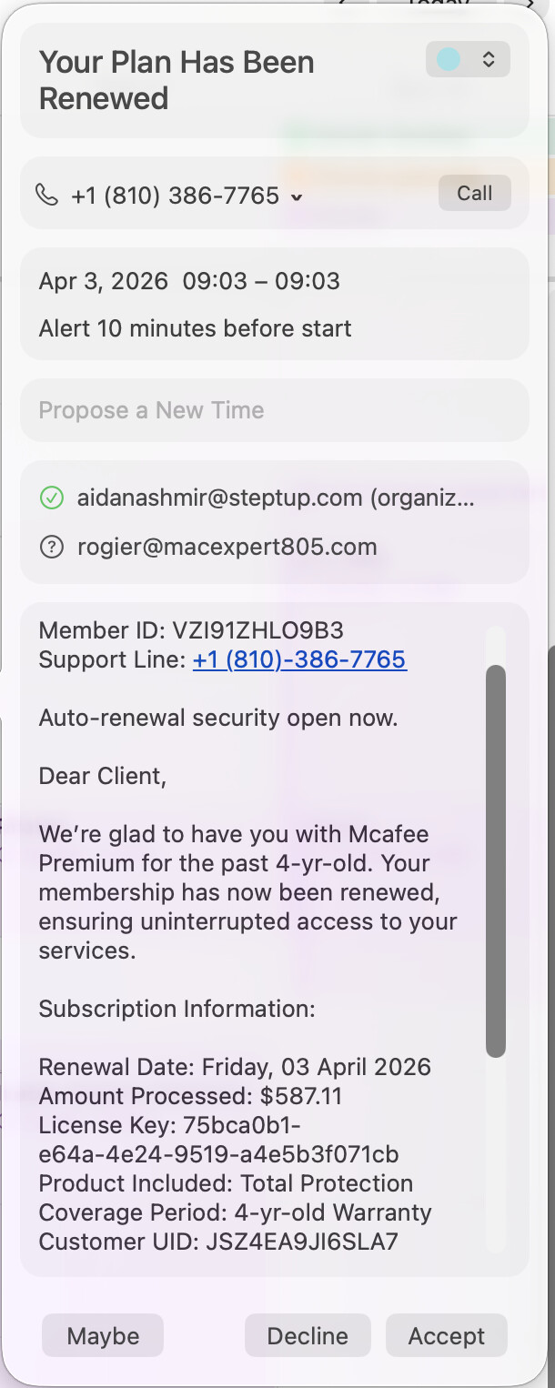Click the Subscription Information heading in notes
Viewport: 555px width, 1388px height.
coord(177,1009)
